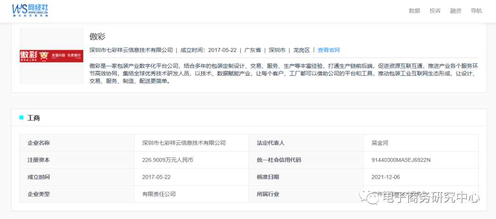
Task: Open the 投诉 navigation item
Action: pyautogui.click(x=435, y=11)
